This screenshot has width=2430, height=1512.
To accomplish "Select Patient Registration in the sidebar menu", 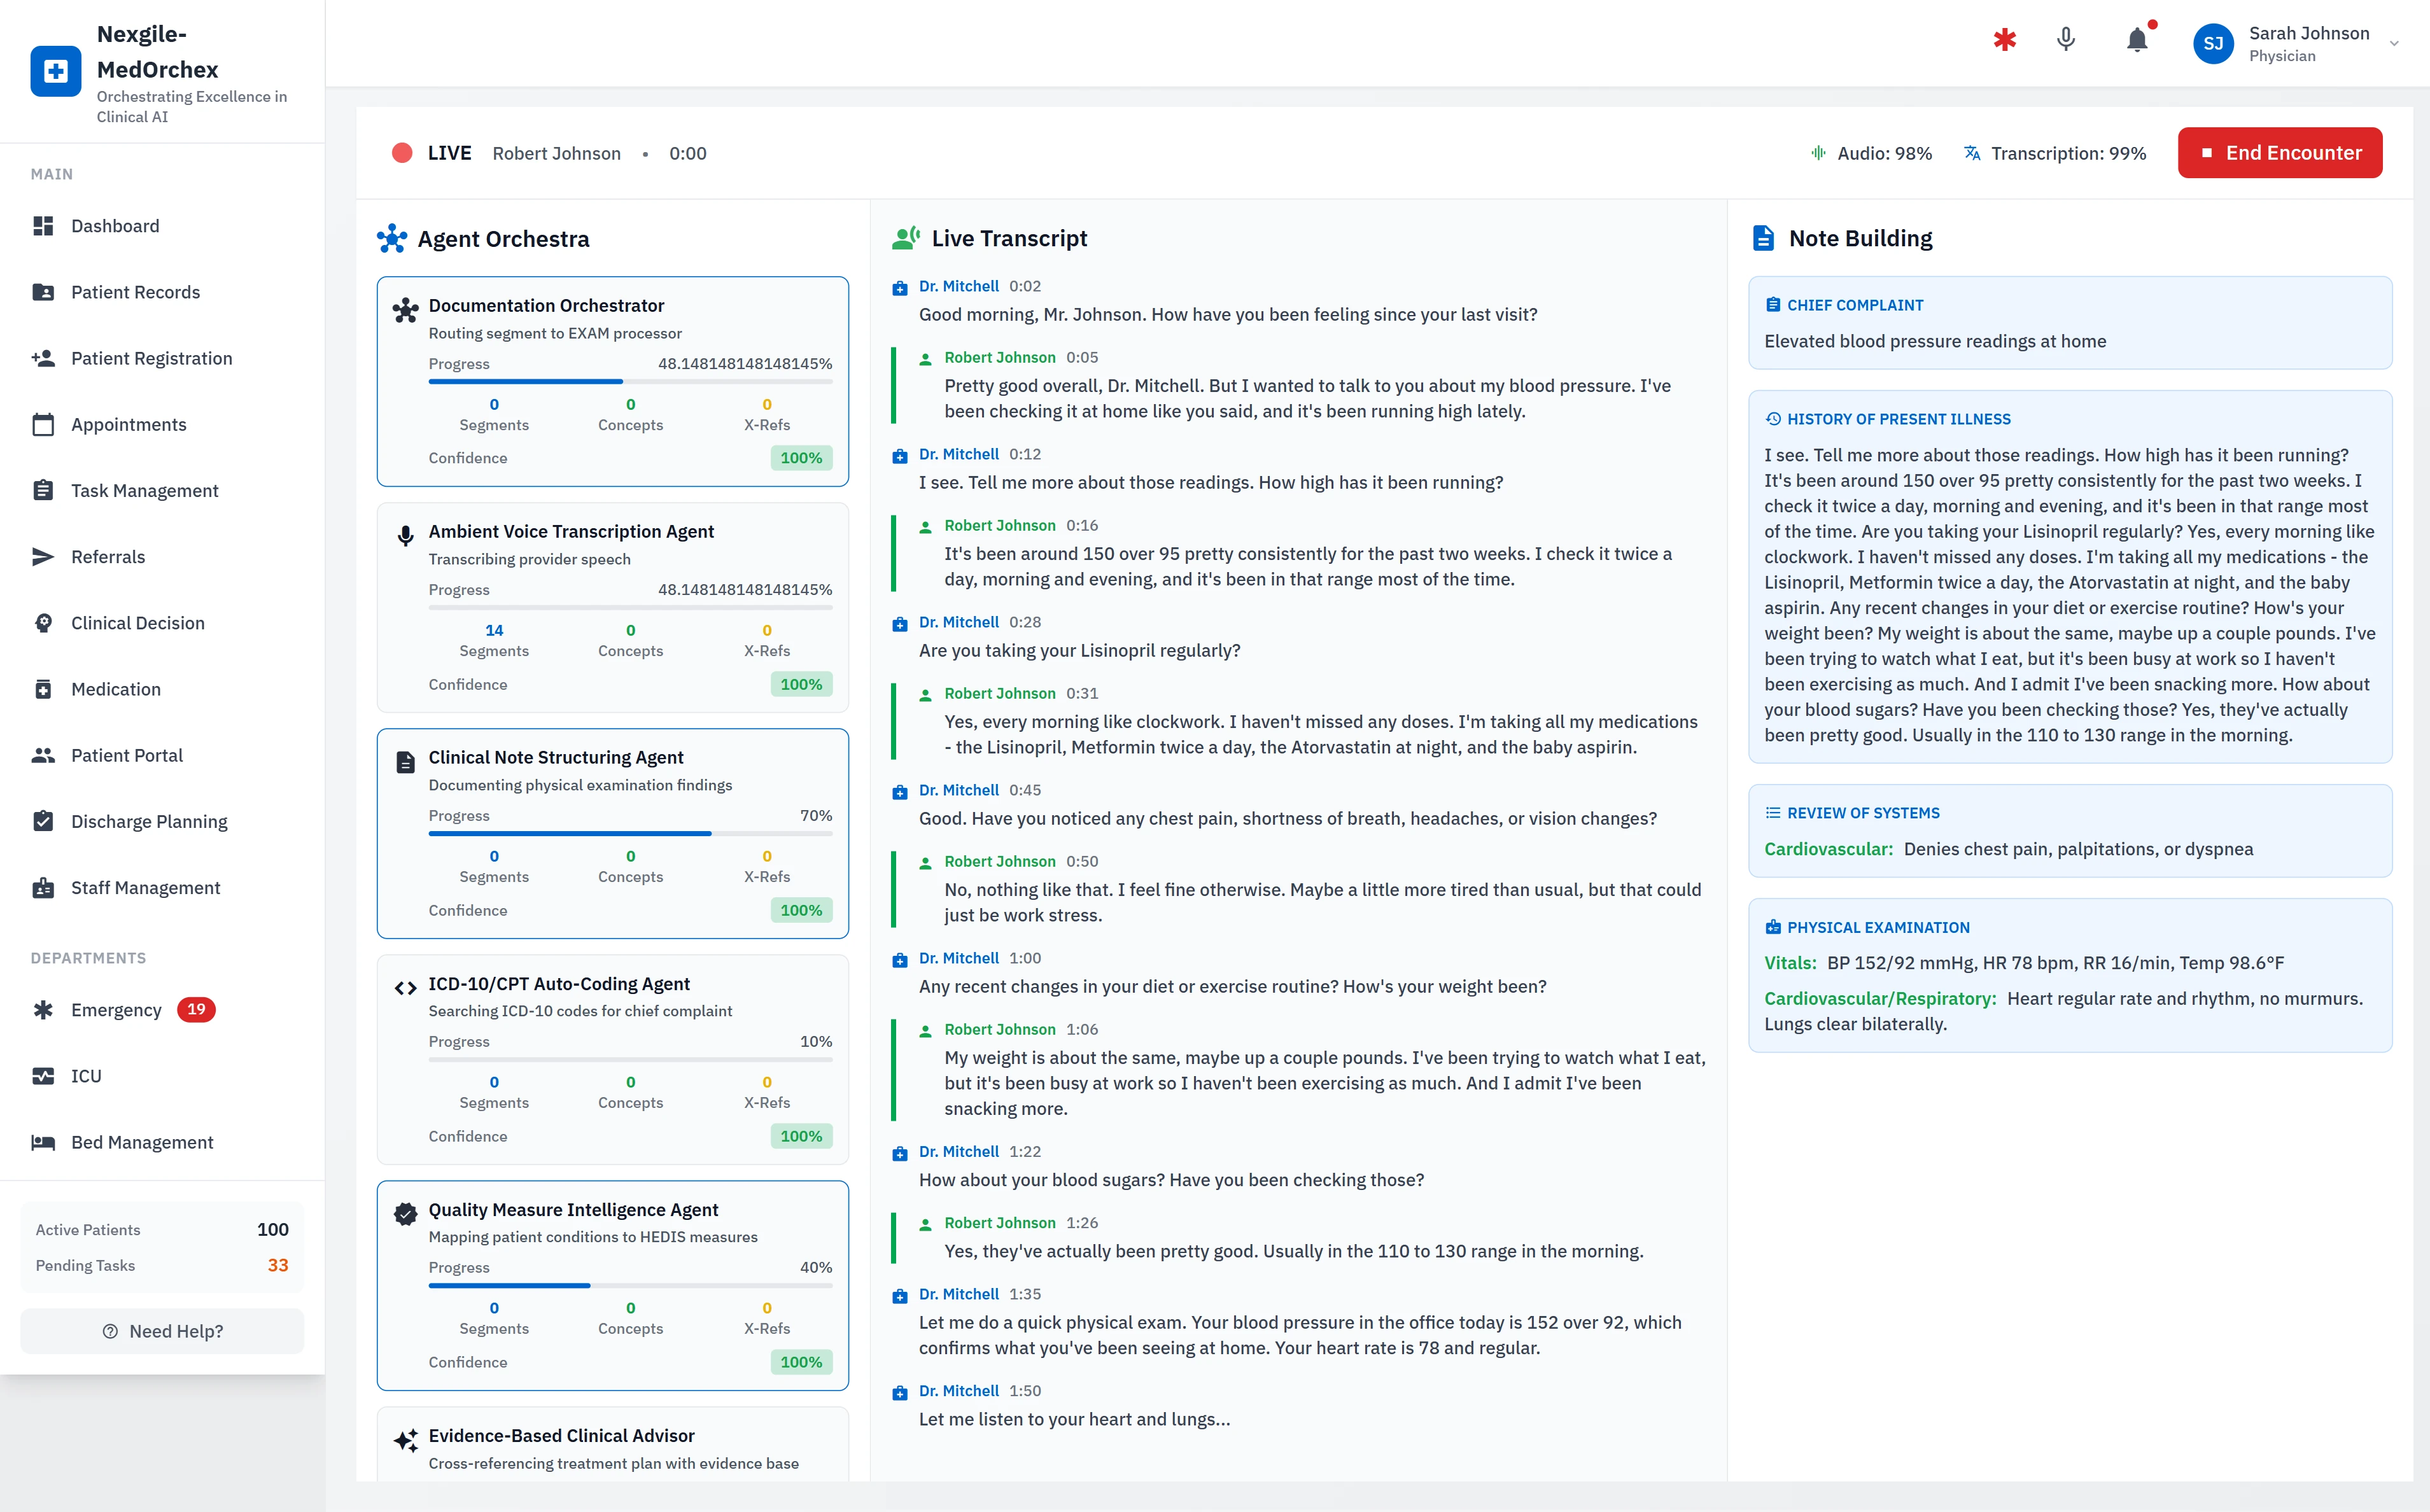I will [x=152, y=358].
